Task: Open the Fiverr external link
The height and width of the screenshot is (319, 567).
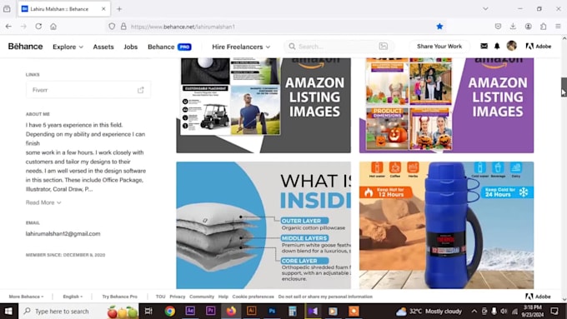Action: click(x=88, y=90)
